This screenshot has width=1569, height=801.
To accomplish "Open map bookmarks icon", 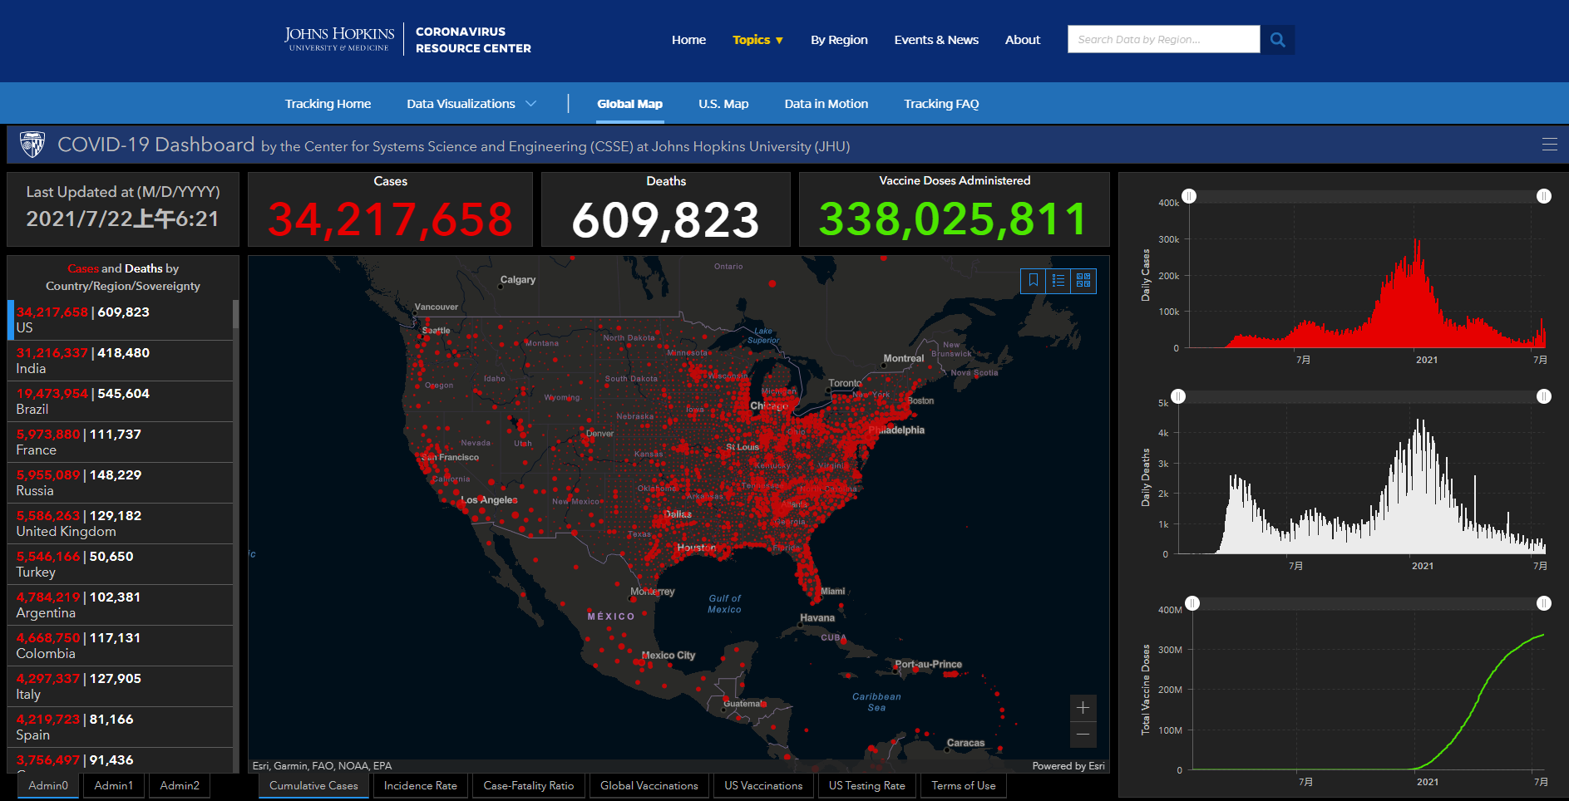I will point(1033,281).
